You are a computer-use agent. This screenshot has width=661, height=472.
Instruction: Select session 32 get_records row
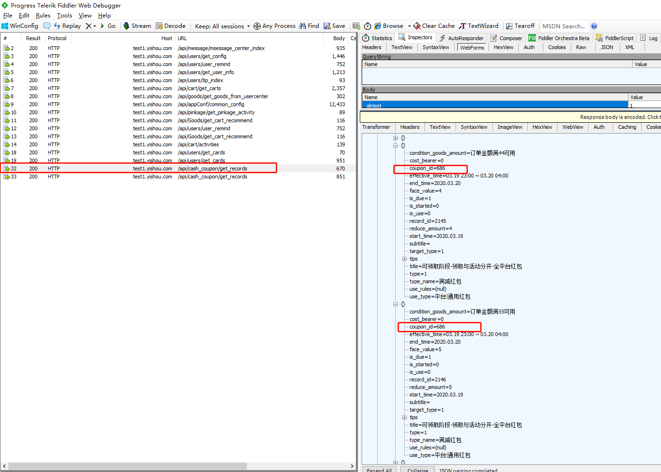(178, 169)
